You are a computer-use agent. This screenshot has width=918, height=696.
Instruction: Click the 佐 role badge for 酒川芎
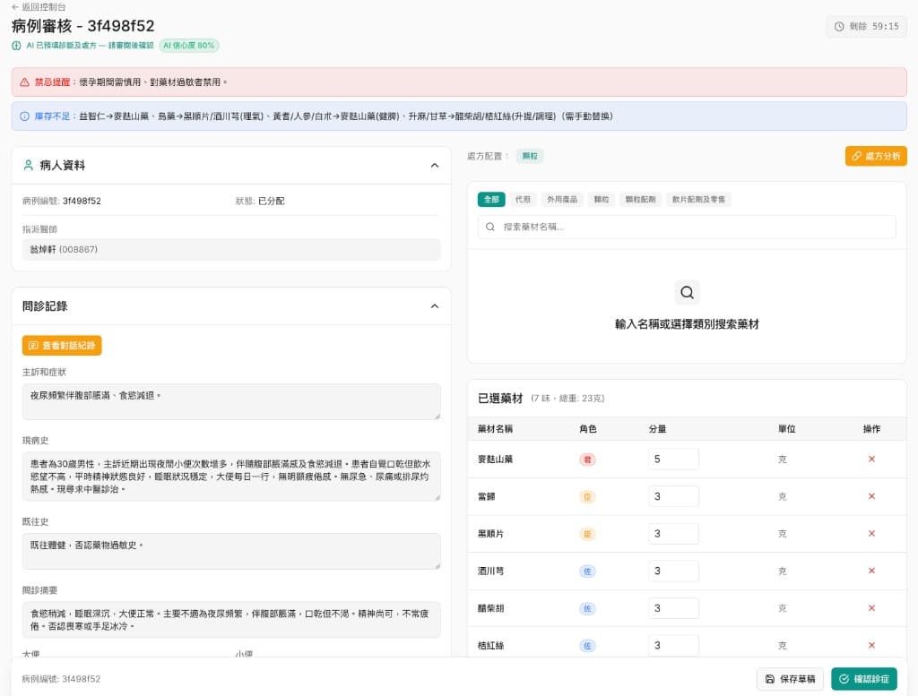pos(587,571)
